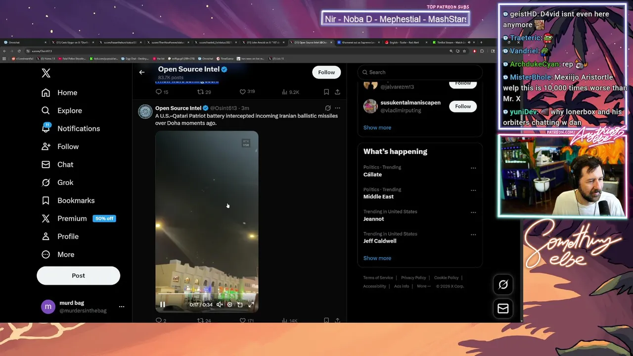The height and width of the screenshot is (356, 633).
Task: Like the Patriot post with 171 likes
Action: [x=247, y=321]
